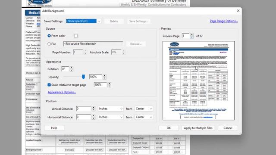The image size is (276, 155).
Task: Decrease target page scale with down arrow
Action: (x=109, y=86)
